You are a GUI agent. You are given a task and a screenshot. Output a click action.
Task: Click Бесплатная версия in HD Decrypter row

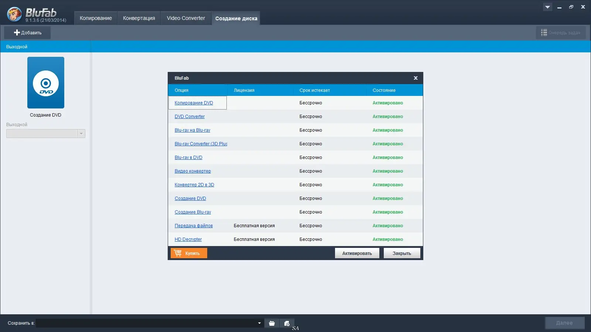[x=254, y=239]
